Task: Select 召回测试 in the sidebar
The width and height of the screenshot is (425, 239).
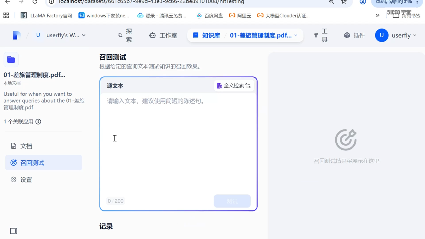Action: point(43,163)
